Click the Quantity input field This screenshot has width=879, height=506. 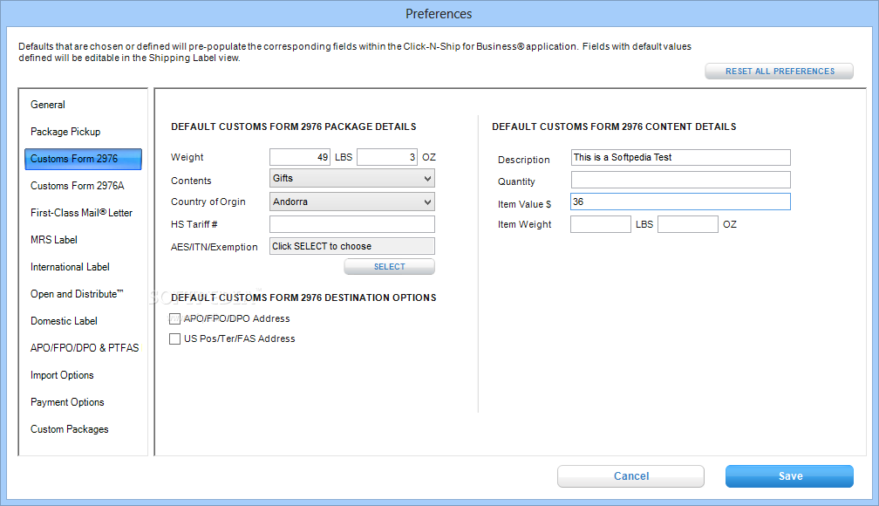click(x=680, y=180)
